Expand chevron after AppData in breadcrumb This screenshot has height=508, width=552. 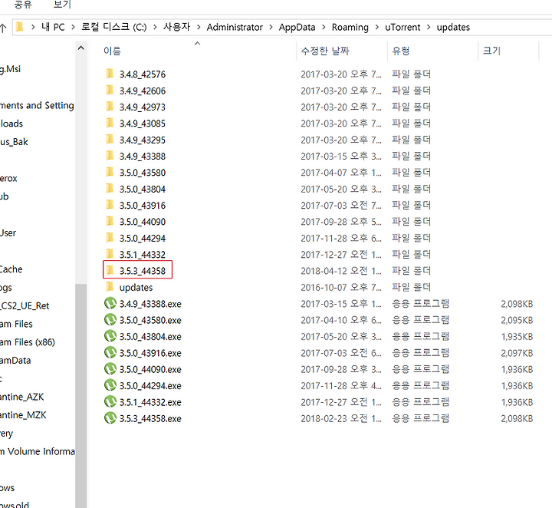(x=324, y=27)
